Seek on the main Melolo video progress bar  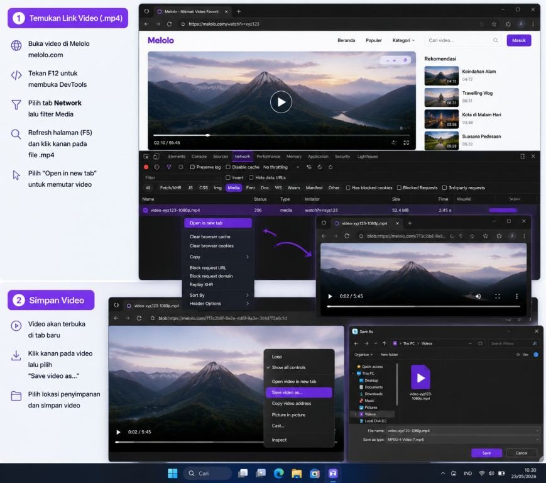coord(281,135)
